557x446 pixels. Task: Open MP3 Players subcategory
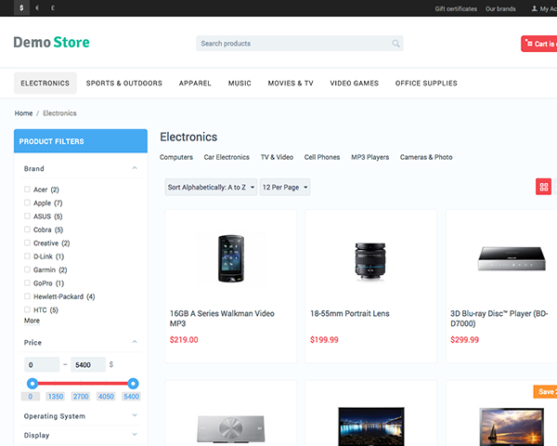click(x=370, y=157)
